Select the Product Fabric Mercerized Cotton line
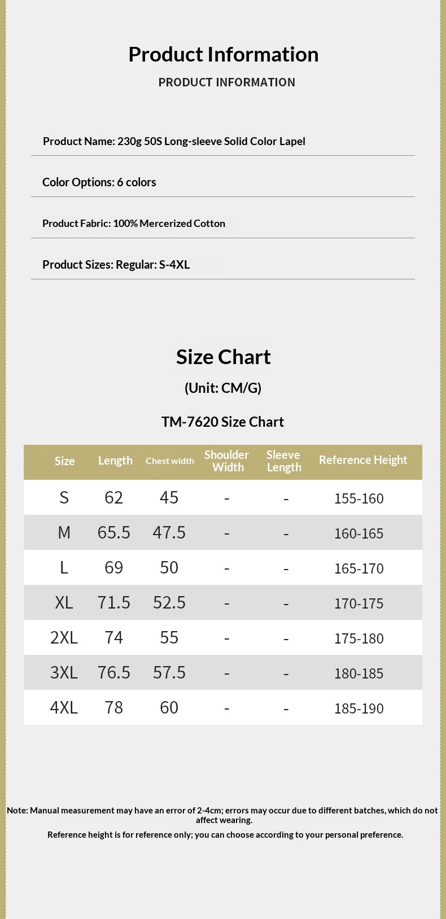Image resolution: width=446 pixels, height=919 pixels. point(134,224)
